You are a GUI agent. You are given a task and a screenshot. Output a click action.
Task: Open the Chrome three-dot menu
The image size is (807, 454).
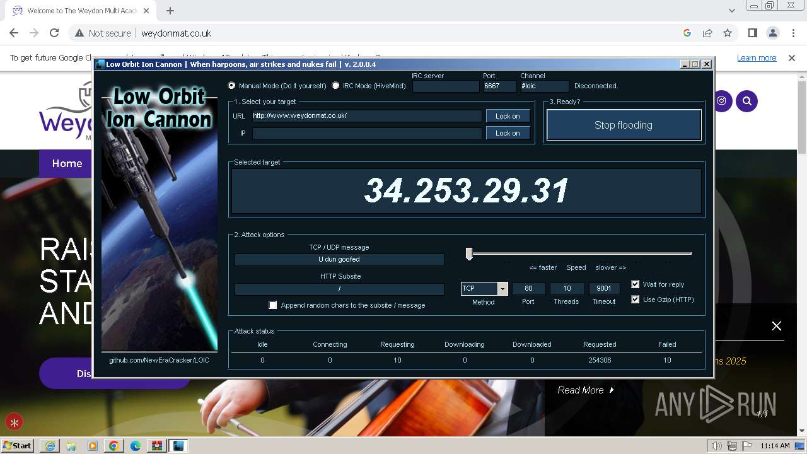pos(793,33)
